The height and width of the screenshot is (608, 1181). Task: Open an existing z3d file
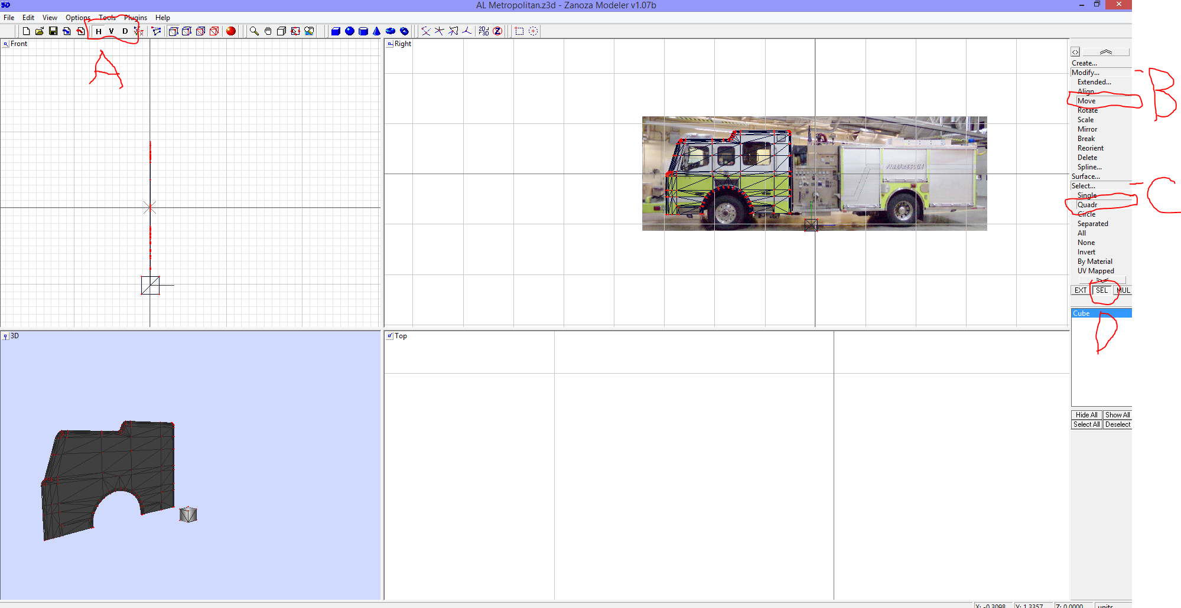click(39, 31)
